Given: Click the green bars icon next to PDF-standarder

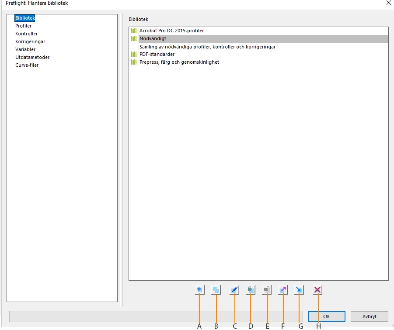Looking at the screenshot, I should tap(134, 54).
